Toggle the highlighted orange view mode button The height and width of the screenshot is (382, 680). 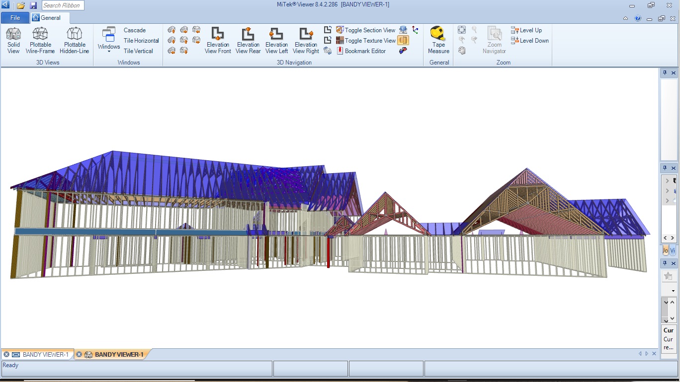[x=403, y=41]
